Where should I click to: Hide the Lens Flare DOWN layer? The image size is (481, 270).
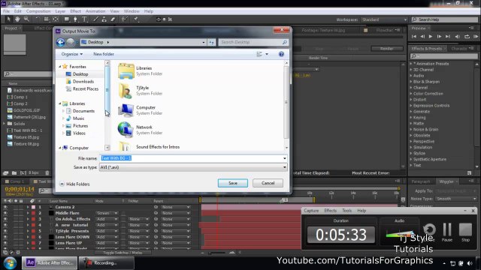[x=5, y=237]
